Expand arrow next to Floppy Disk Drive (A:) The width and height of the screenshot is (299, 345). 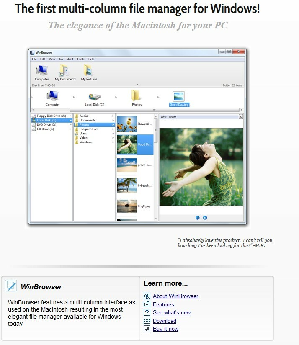point(70,116)
